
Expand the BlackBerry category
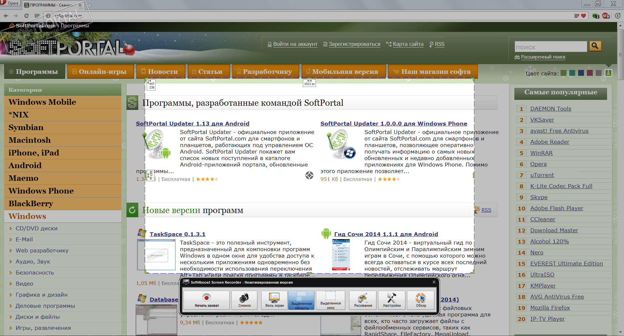click(63, 204)
